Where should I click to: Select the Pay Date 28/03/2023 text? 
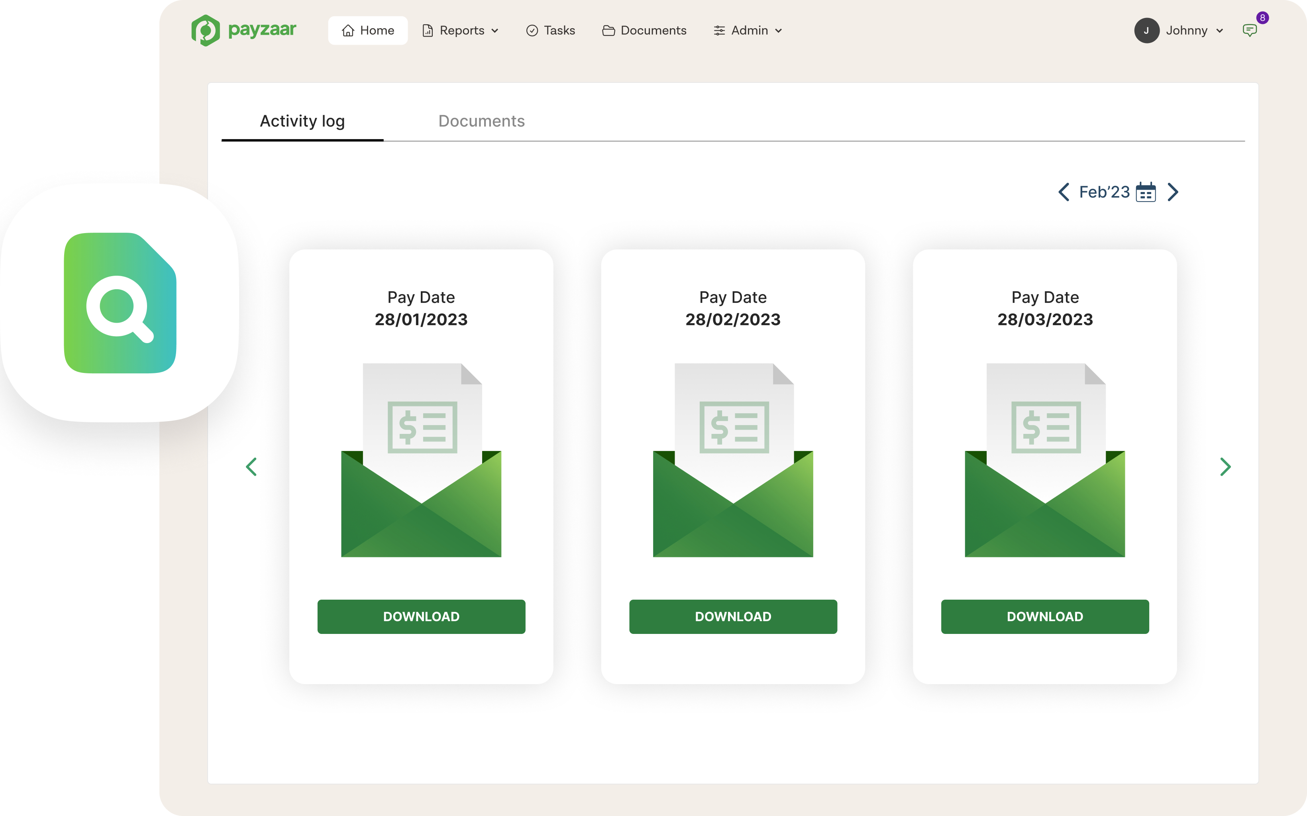1045,308
